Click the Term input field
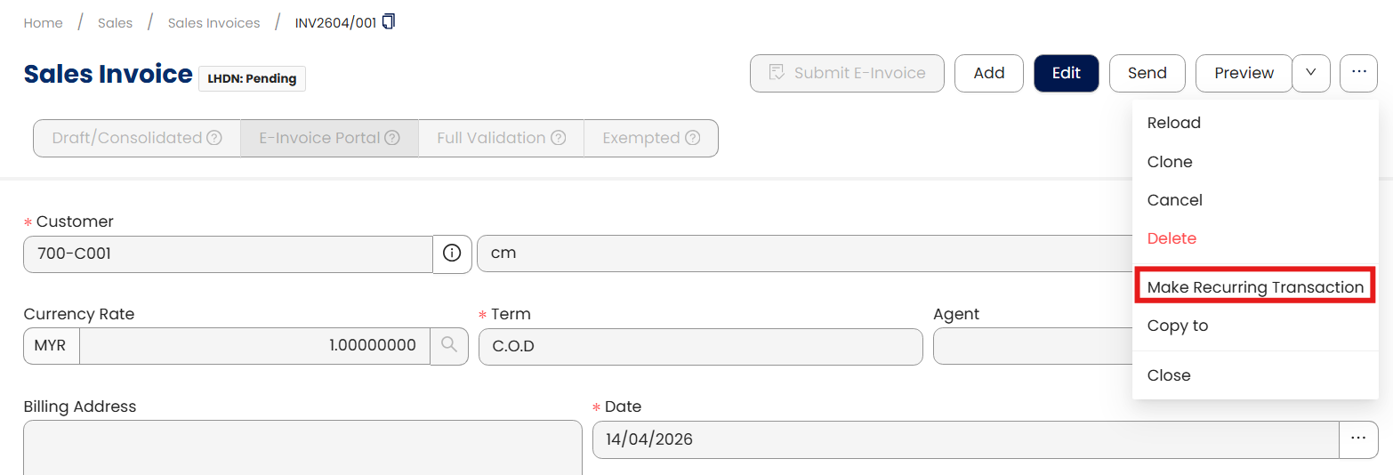 point(700,346)
